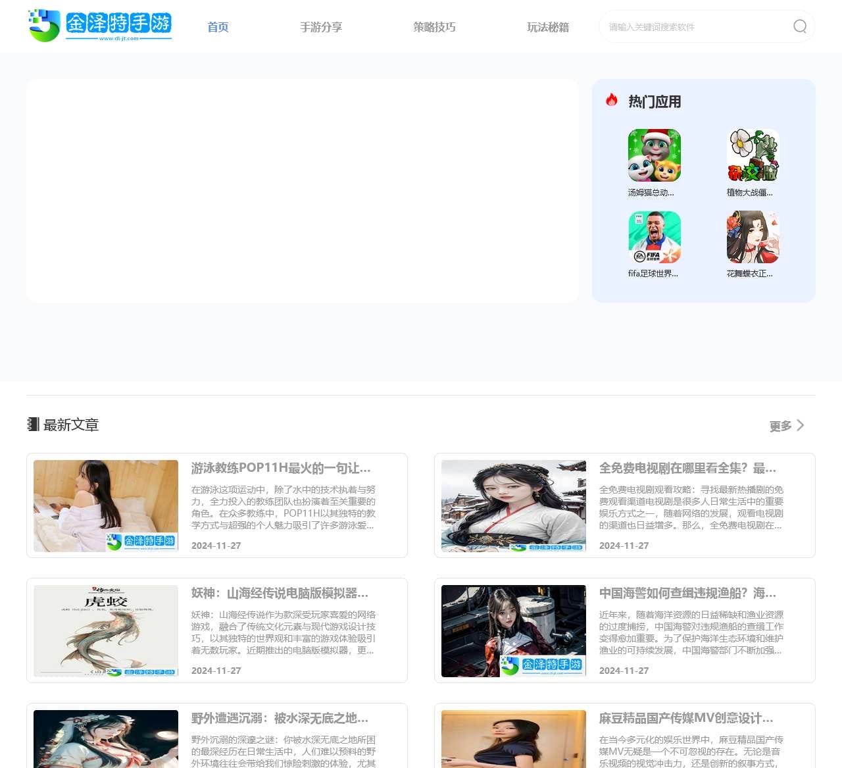Open the 玩法秘籍 menu item

coord(548,27)
